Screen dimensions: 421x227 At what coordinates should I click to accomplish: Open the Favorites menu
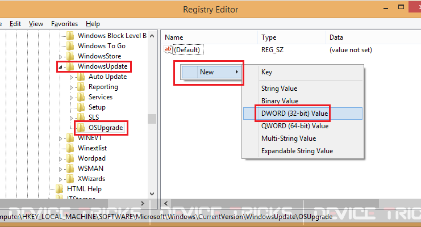tap(64, 24)
